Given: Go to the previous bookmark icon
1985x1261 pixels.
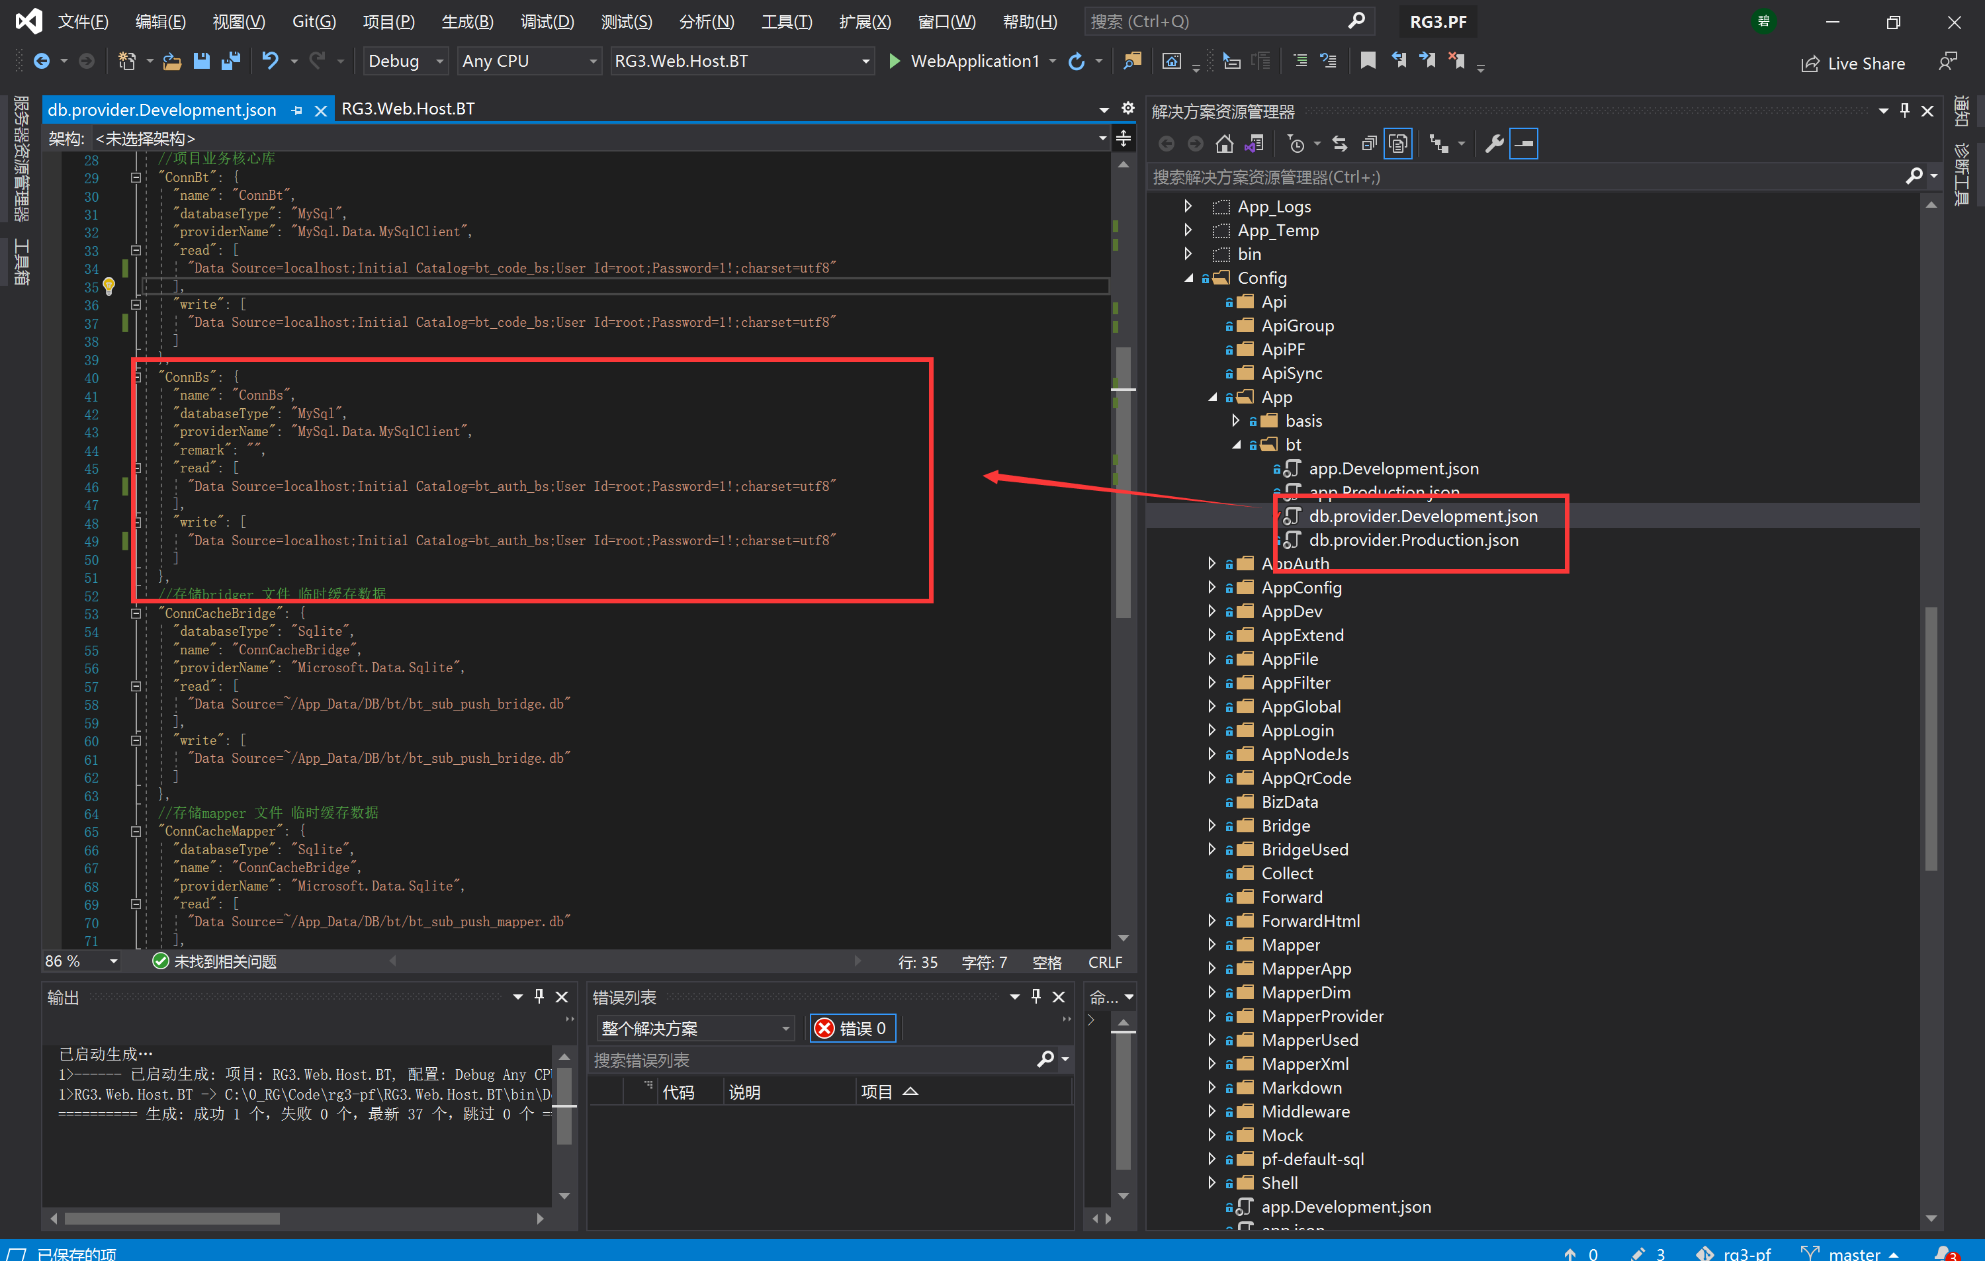Looking at the screenshot, I should tap(1399, 61).
